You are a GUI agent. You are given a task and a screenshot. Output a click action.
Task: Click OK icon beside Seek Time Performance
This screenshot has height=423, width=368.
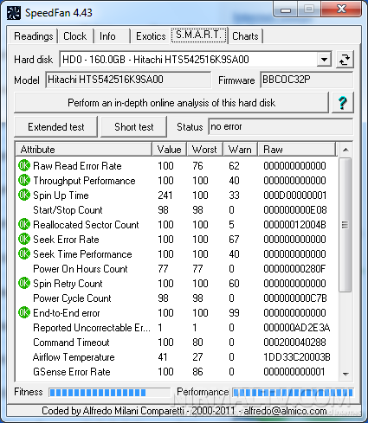coord(24,254)
